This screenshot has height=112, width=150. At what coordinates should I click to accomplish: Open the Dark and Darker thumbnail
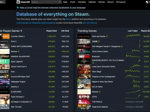(84, 36)
